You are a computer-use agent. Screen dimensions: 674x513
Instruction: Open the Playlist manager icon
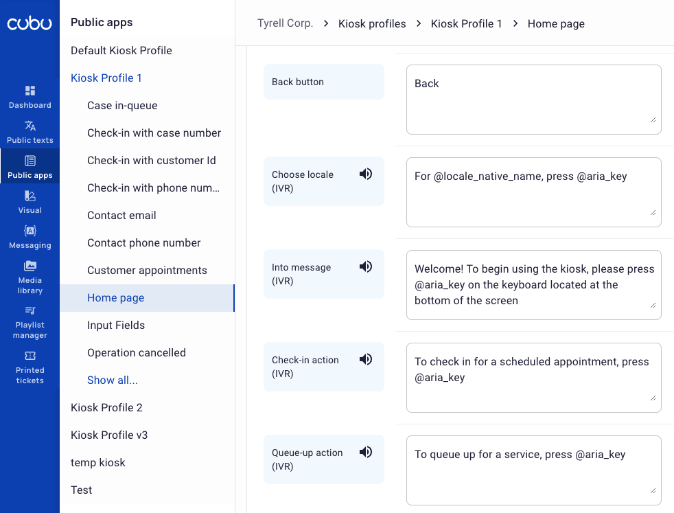(x=30, y=310)
